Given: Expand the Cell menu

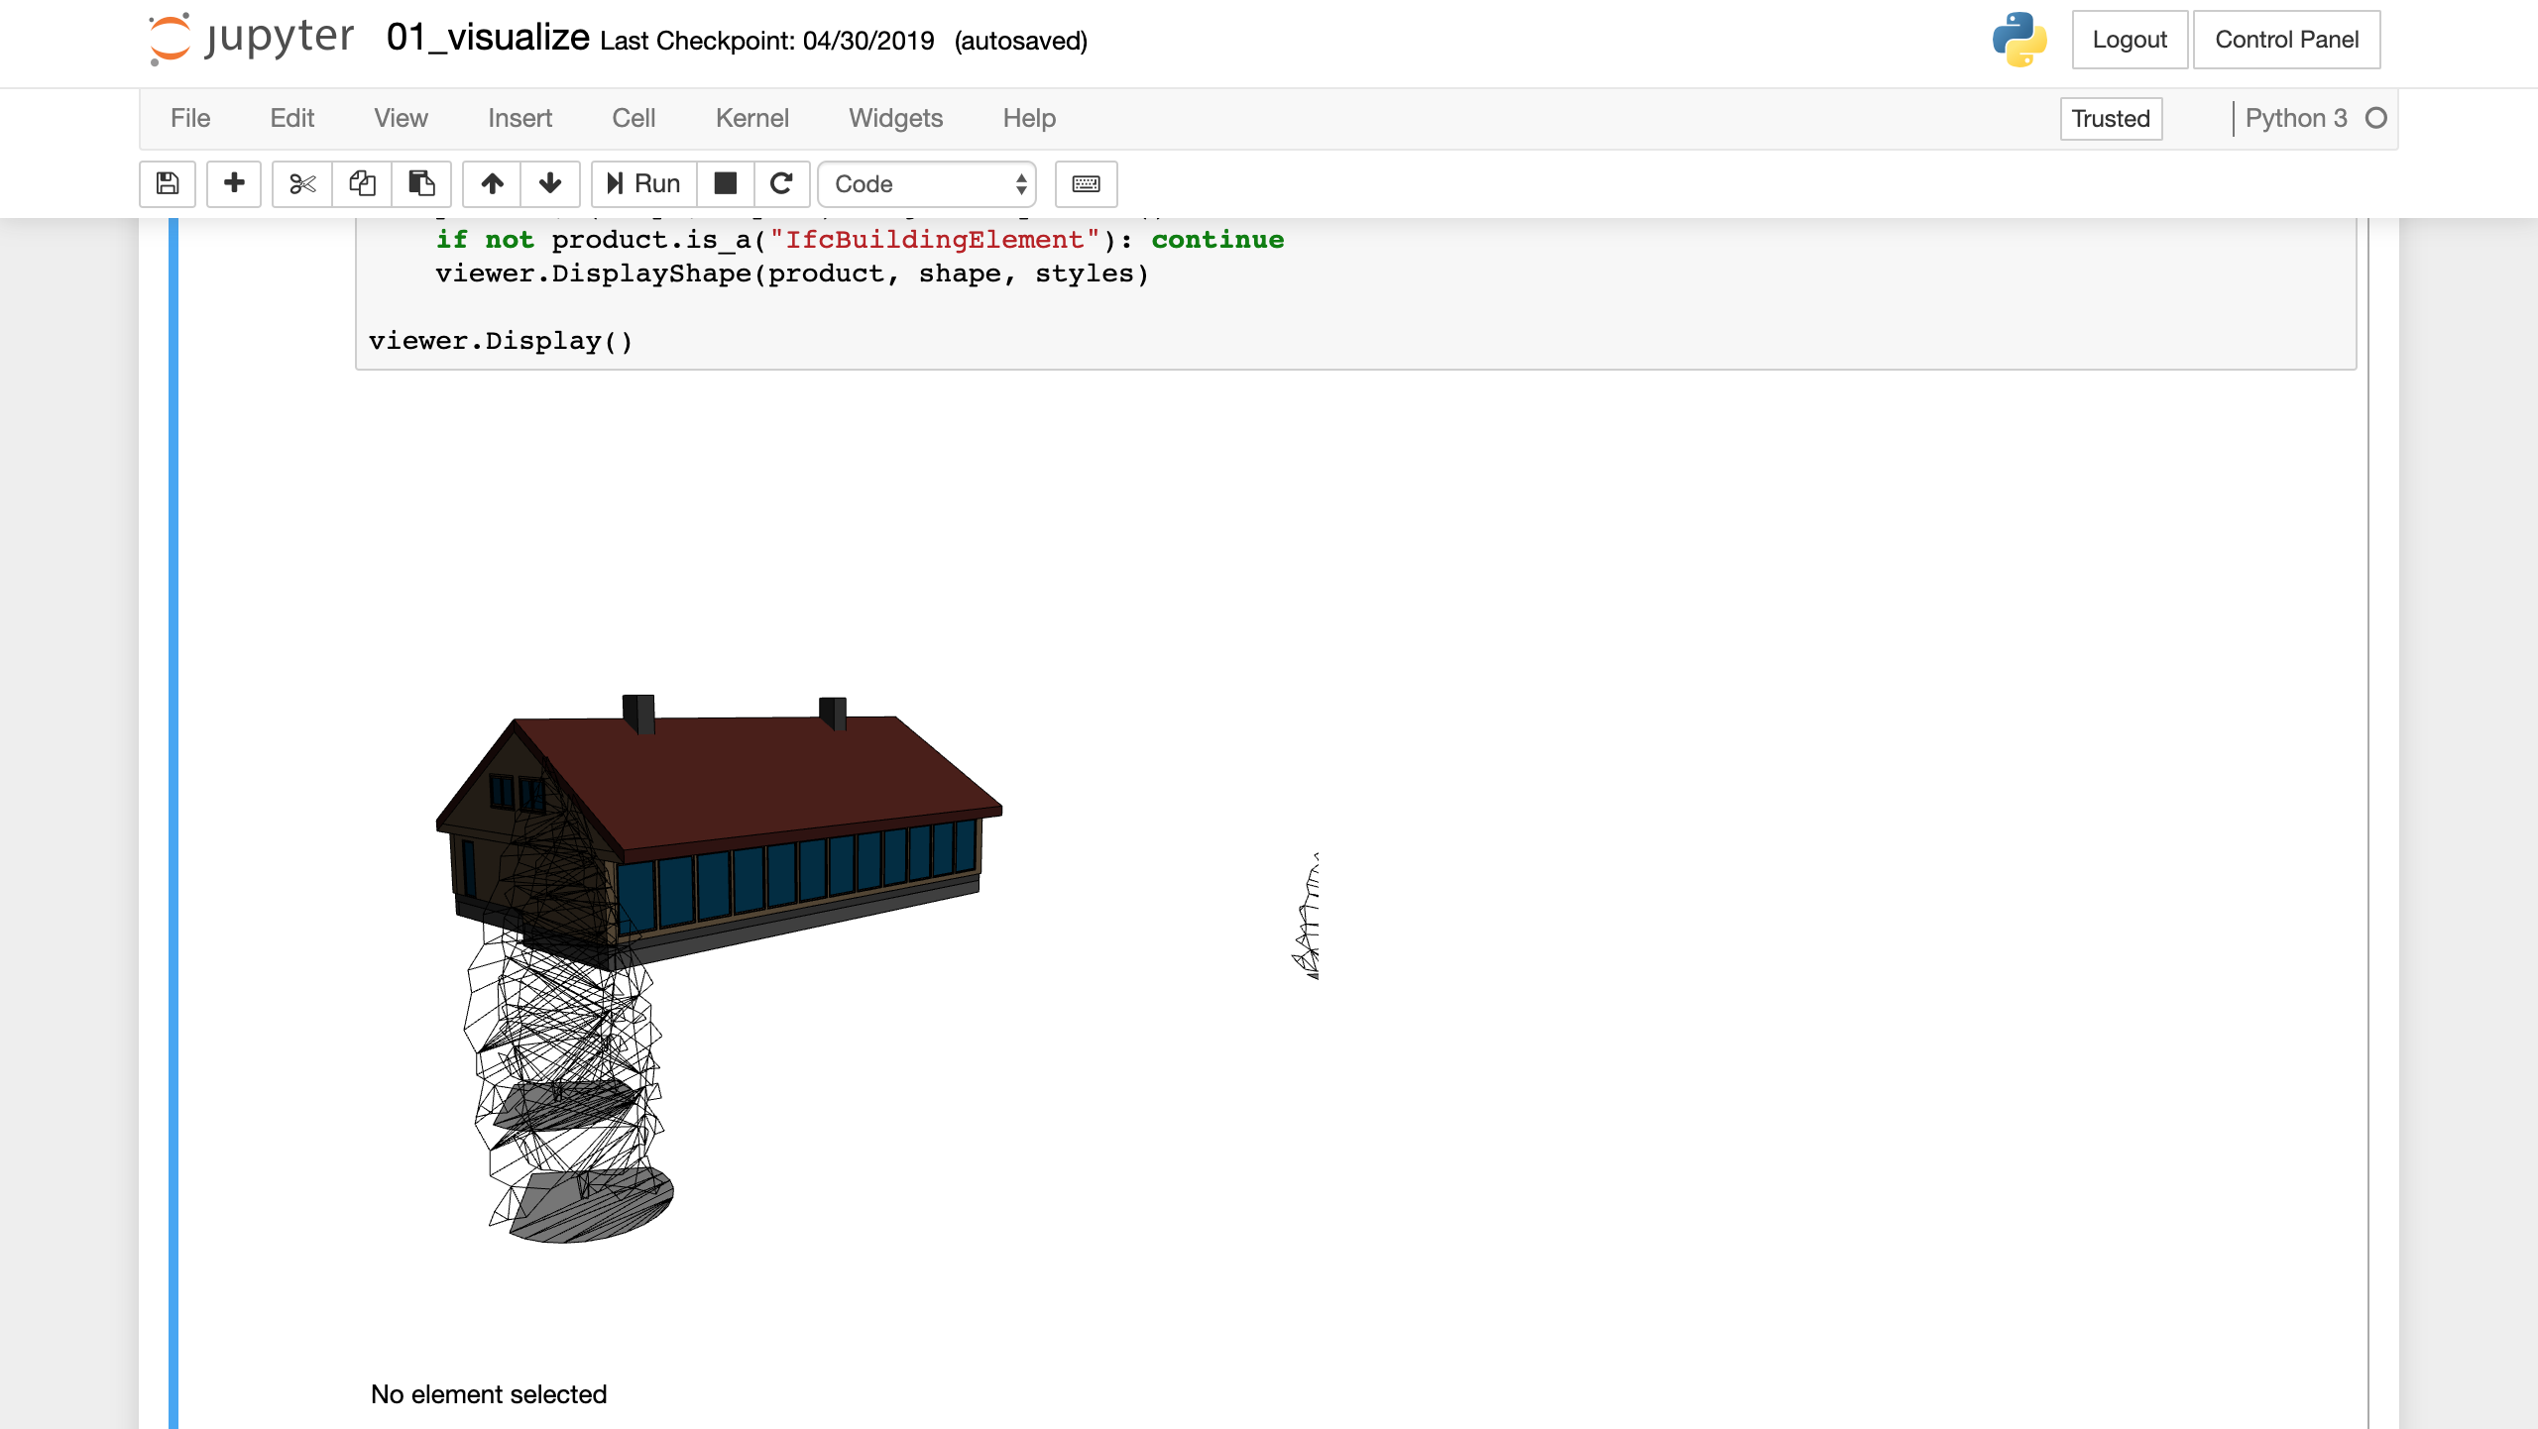Looking at the screenshot, I should pos(634,118).
